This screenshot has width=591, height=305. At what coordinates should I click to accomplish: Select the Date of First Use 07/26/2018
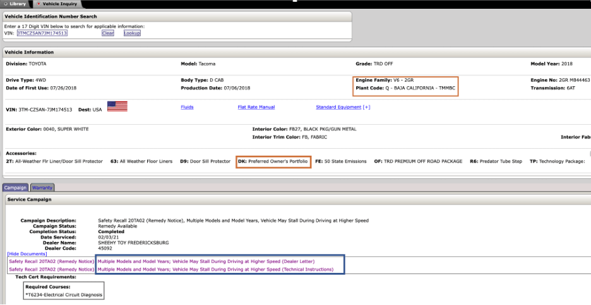(41, 88)
